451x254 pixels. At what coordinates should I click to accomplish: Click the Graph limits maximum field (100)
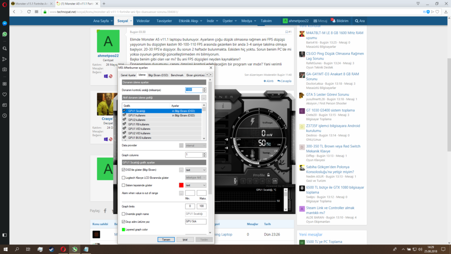(x=201, y=206)
